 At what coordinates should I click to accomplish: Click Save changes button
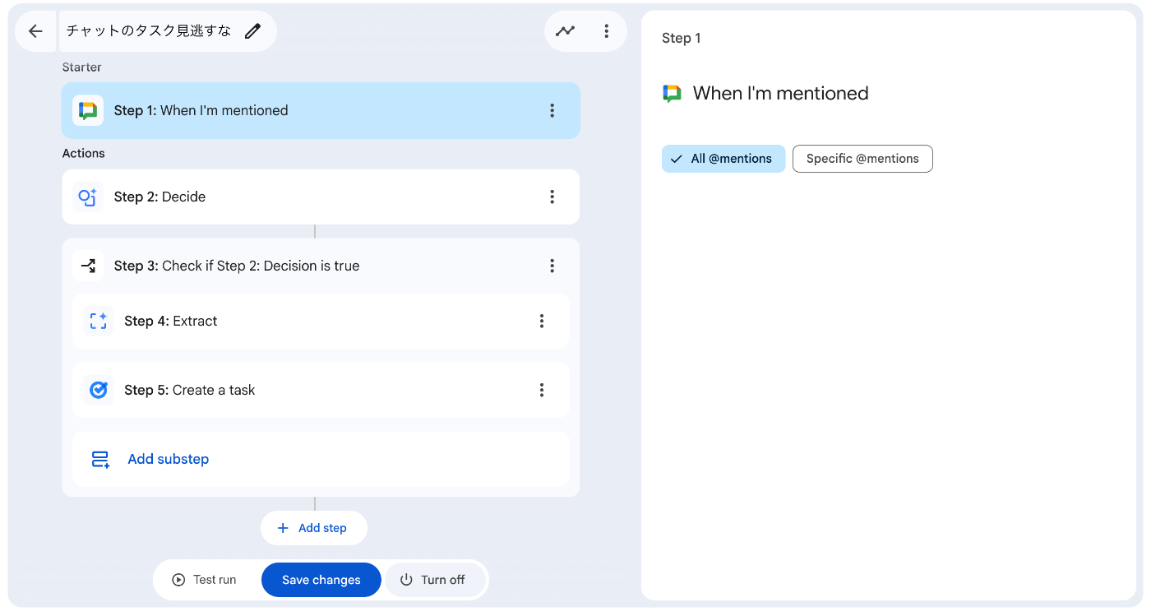point(321,580)
